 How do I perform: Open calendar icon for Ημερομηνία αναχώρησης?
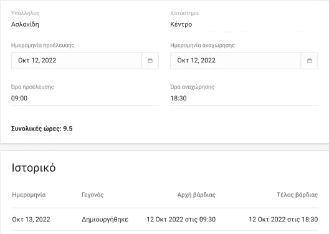coord(309,61)
